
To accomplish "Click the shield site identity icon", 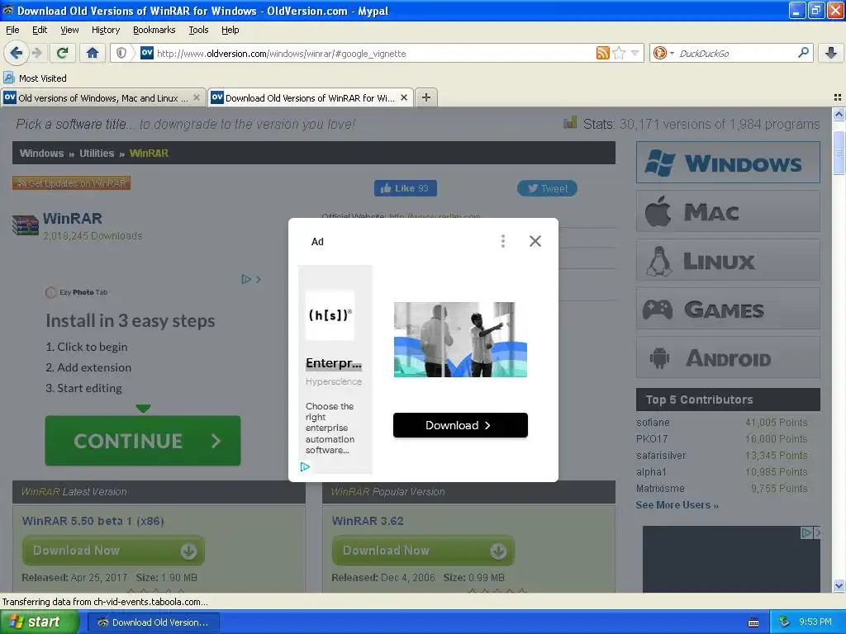I will [121, 53].
